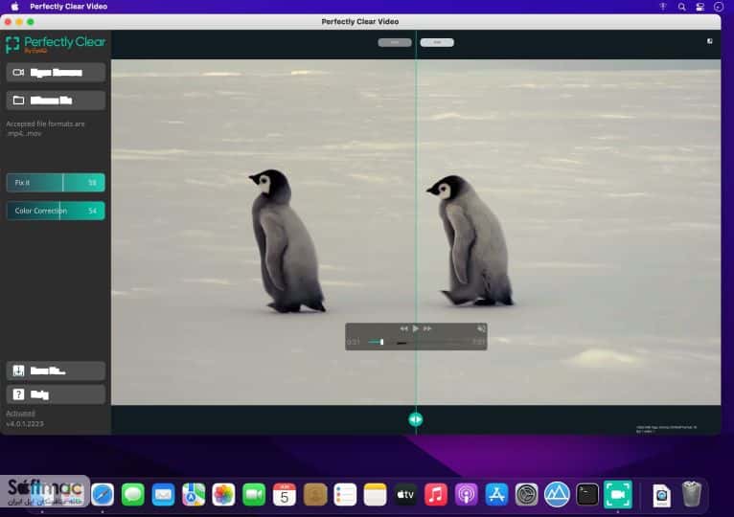Click the fullscreen icon at top right of preview
The height and width of the screenshot is (517, 734).
pos(710,41)
